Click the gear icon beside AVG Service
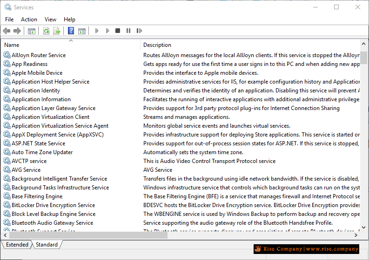Viewport: 369px width, 260px height. tap(7, 169)
